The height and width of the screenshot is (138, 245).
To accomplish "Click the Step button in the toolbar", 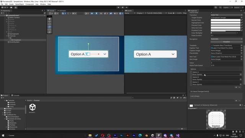I will click(127, 7).
